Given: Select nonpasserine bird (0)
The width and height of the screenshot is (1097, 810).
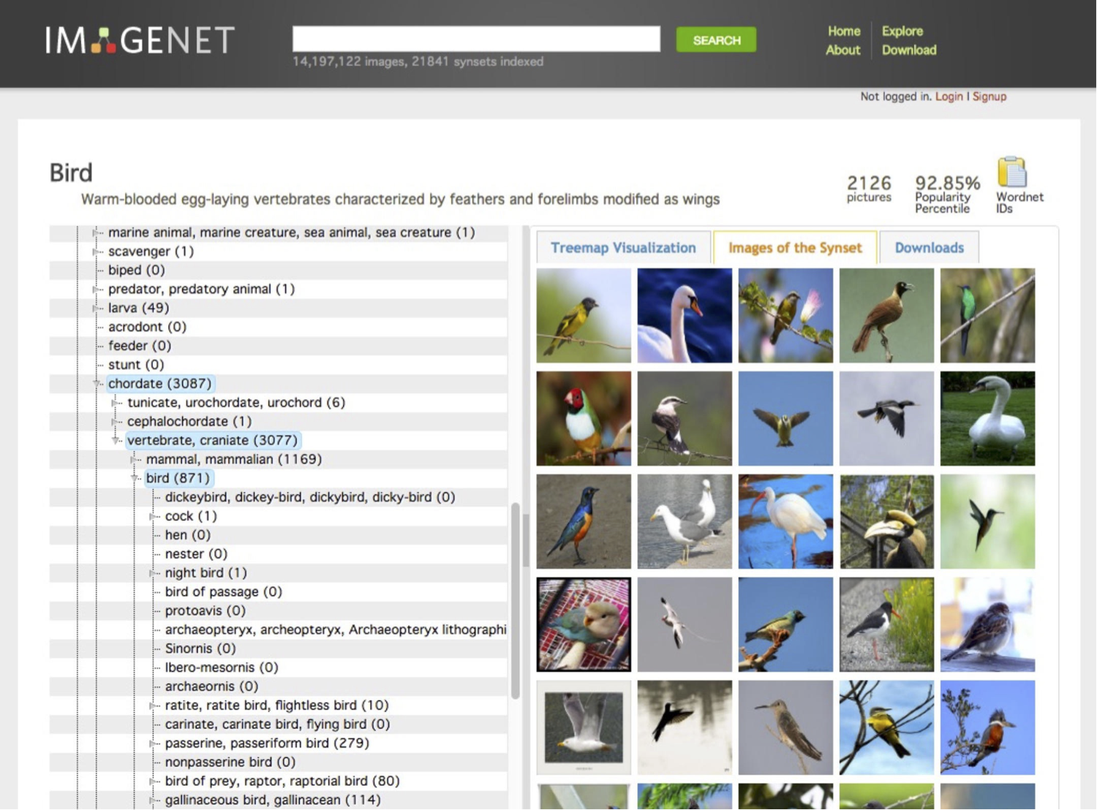Looking at the screenshot, I should [230, 762].
